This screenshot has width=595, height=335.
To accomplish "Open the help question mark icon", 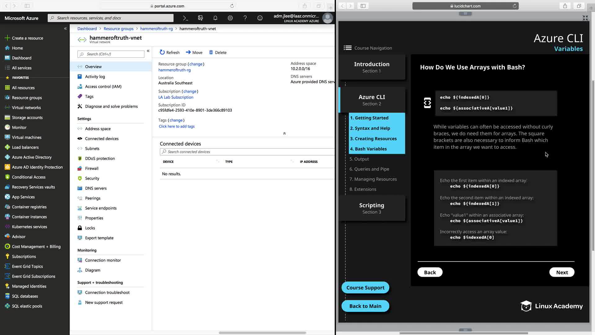I will pos(245,18).
